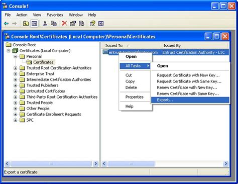Screen dimensions: 238x184
Task: Click the Properties toolbar icon
Action: (73, 24)
